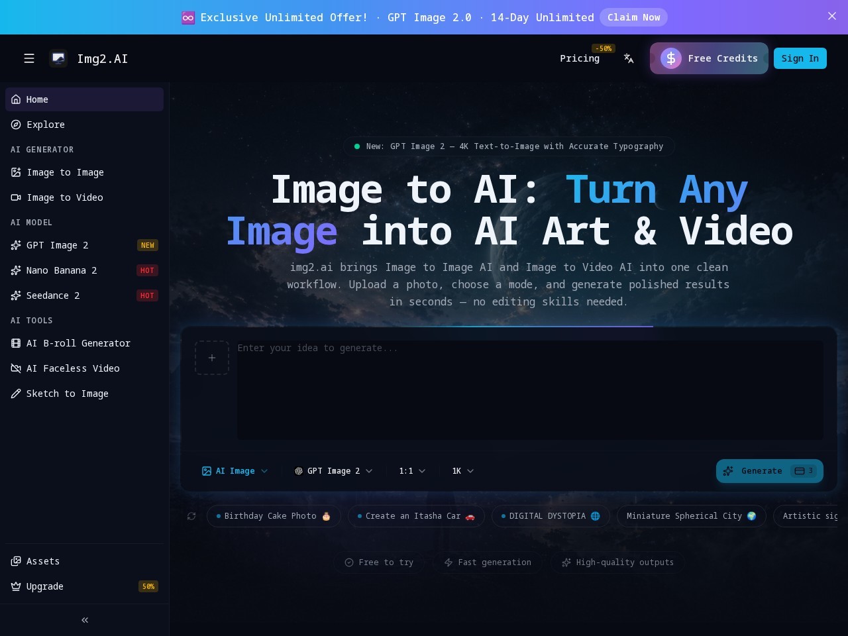
Task: Open the language translation icon
Action: click(x=629, y=58)
